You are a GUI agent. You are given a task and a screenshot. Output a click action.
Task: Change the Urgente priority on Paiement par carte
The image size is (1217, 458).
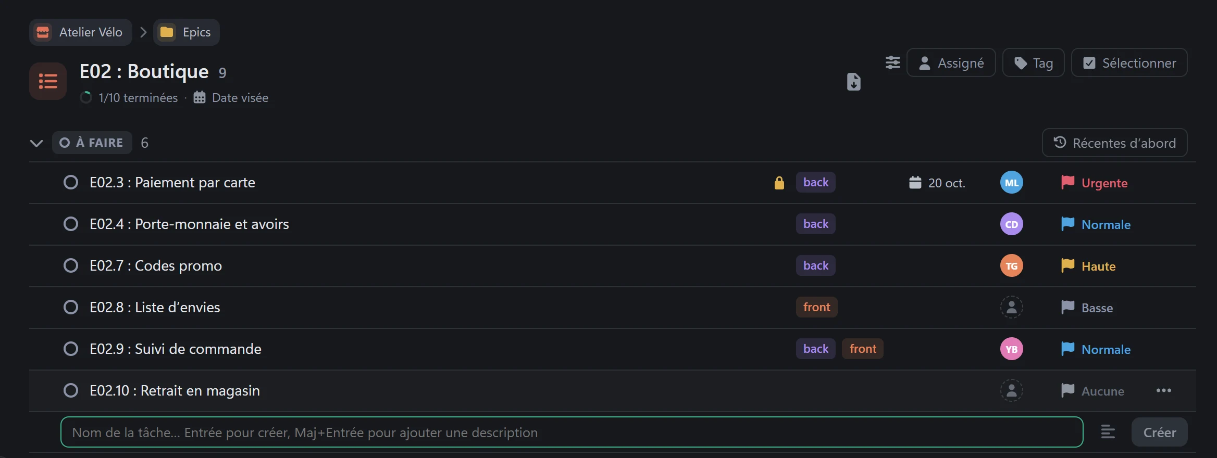pyautogui.click(x=1094, y=183)
